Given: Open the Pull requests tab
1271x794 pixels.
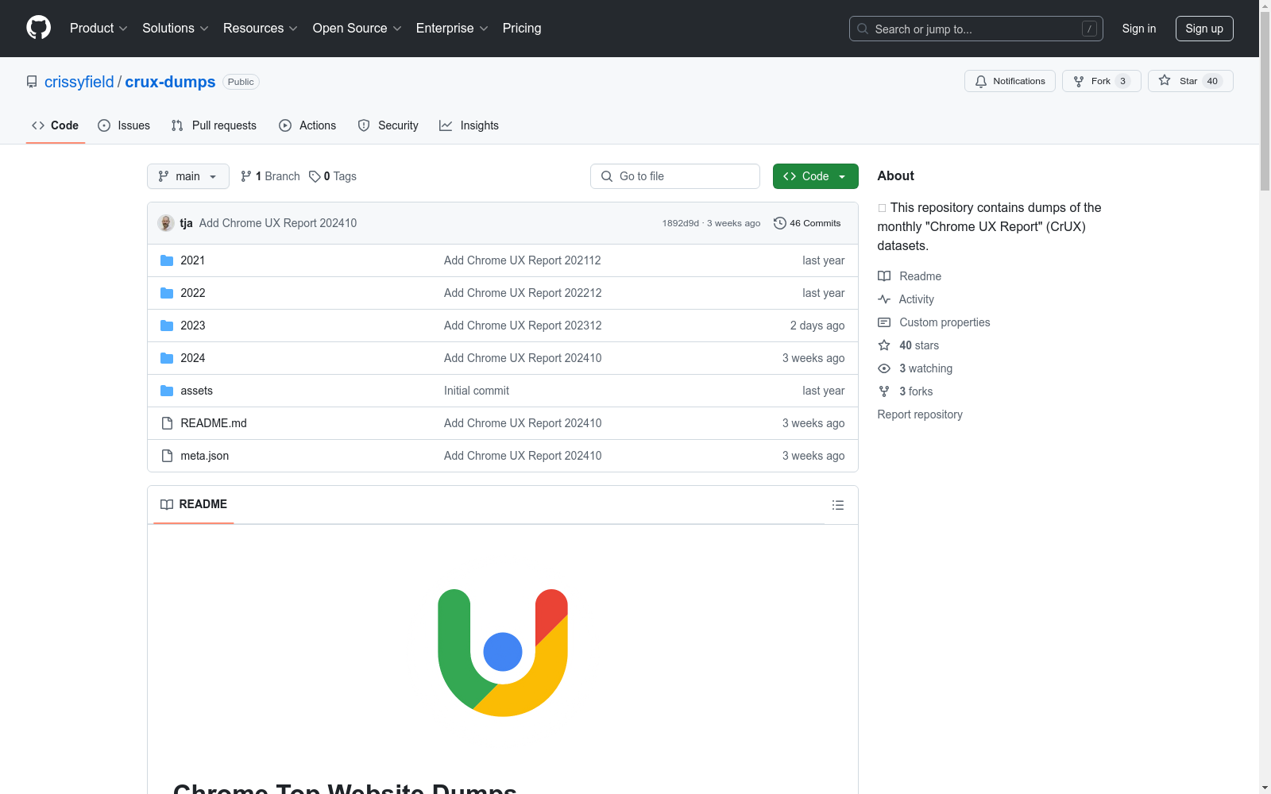Looking at the screenshot, I should (214, 125).
